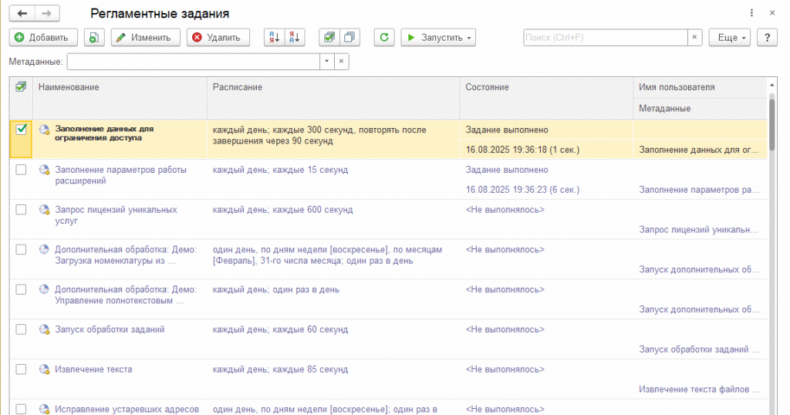Uncheck Заполнение данных для ограничения доступа checkbox
The image size is (790, 415).
21,130
